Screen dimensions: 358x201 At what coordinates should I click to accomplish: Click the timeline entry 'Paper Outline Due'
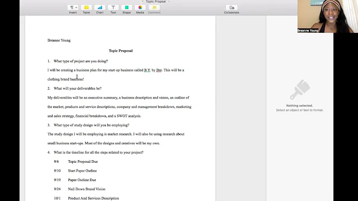click(82, 180)
